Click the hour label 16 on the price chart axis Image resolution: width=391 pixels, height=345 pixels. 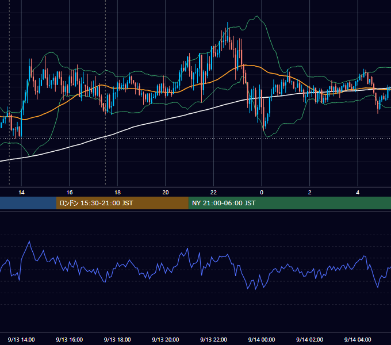[x=70, y=193]
